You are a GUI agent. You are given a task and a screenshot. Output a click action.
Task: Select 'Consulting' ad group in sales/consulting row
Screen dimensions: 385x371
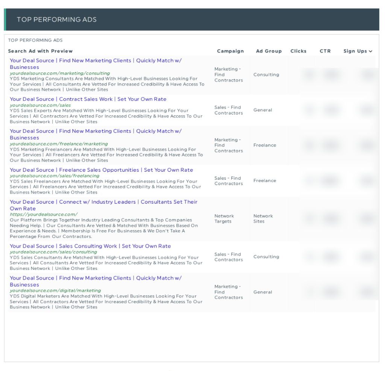click(x=266, y=257)
